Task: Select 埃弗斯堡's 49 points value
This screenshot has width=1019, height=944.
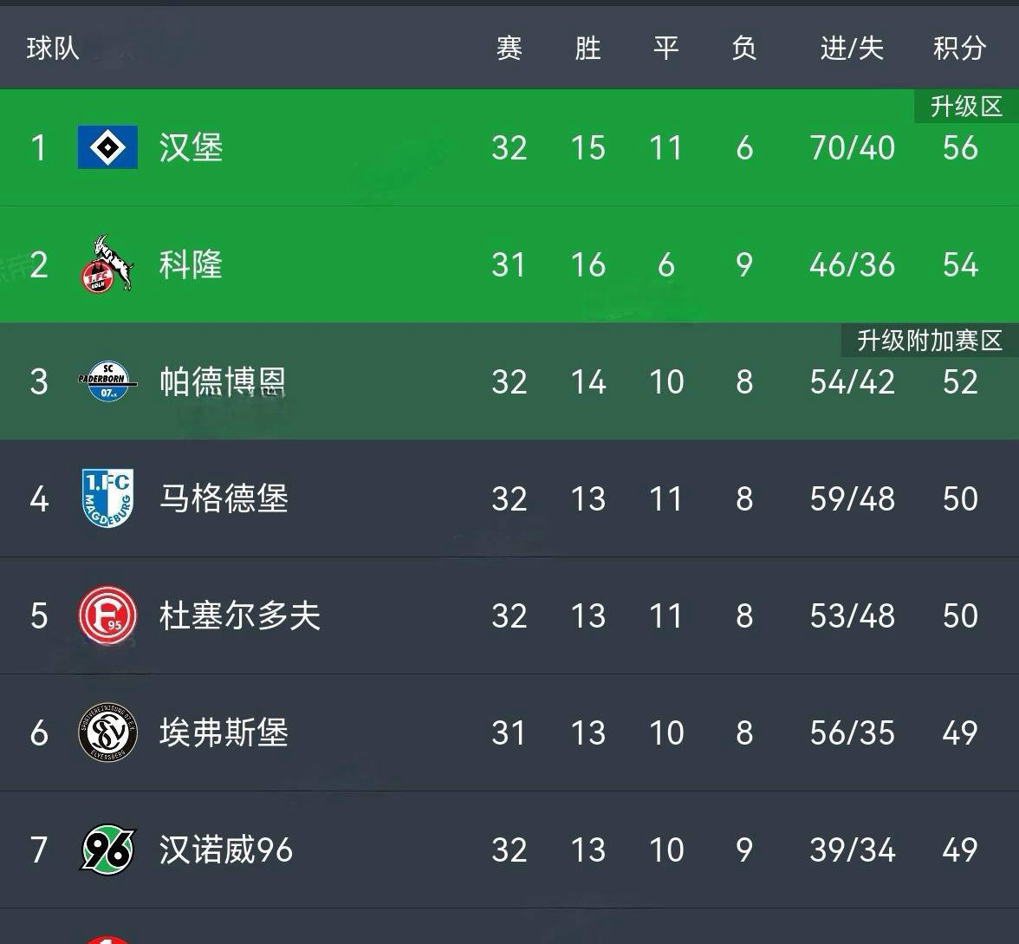Action: coord(960,732)
